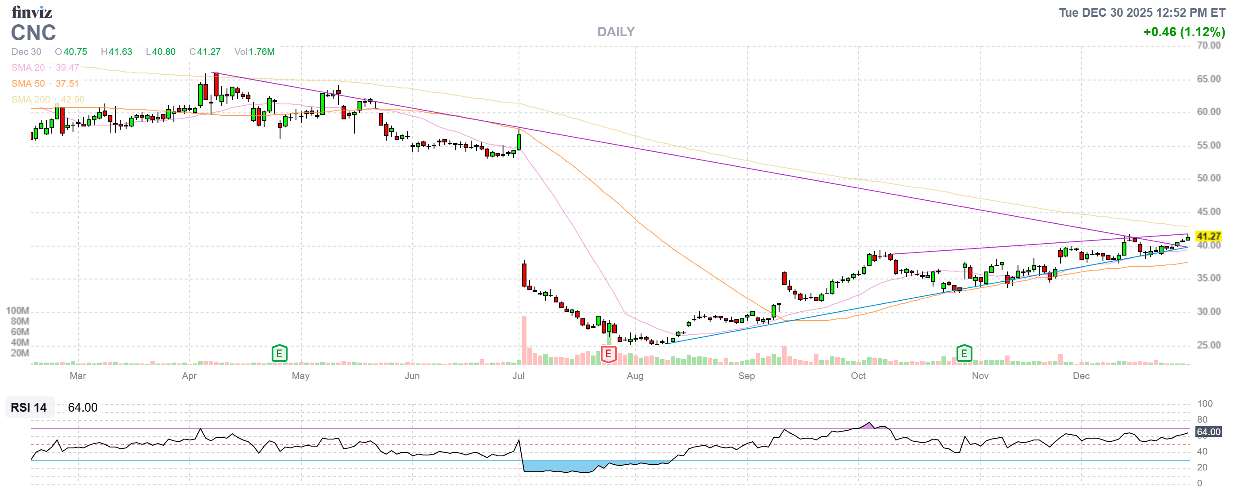1237x497 pixels.
Task: Click the RSI 64.00 value badge on right
Action: [x=1208, y=432]
